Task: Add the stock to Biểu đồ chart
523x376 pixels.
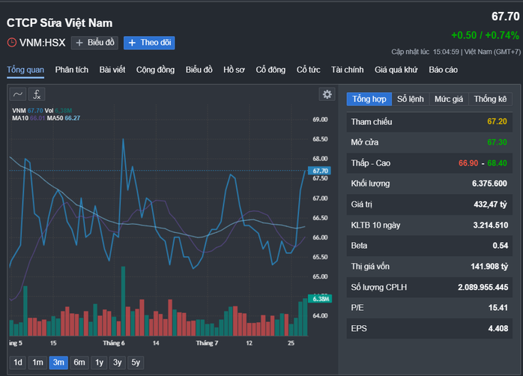Action: (x=94, y=43)
